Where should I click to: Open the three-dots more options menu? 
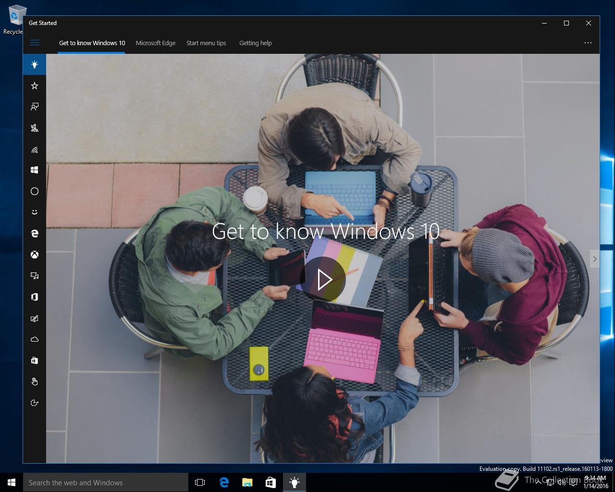[588, 43]
